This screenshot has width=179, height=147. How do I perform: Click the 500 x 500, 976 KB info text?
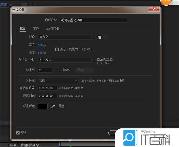(x=103, y=81)
